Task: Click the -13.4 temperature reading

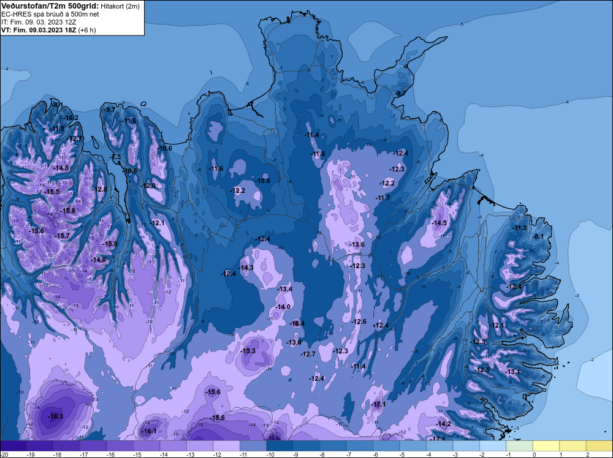Action: pyautogui.click(x=285, y=289)
